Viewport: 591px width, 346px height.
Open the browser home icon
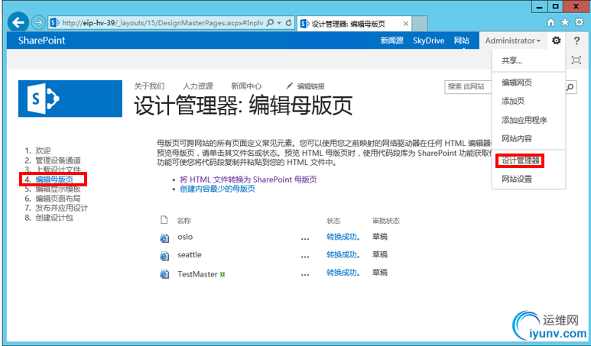(x=550, y=23)
